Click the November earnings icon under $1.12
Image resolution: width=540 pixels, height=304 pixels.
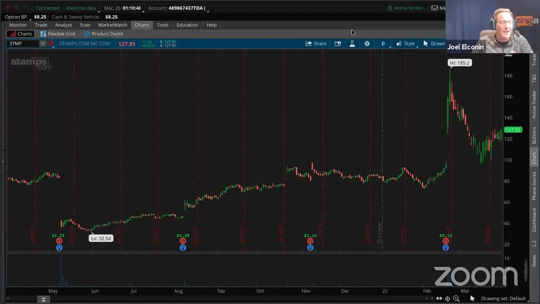tap(310, 241)
